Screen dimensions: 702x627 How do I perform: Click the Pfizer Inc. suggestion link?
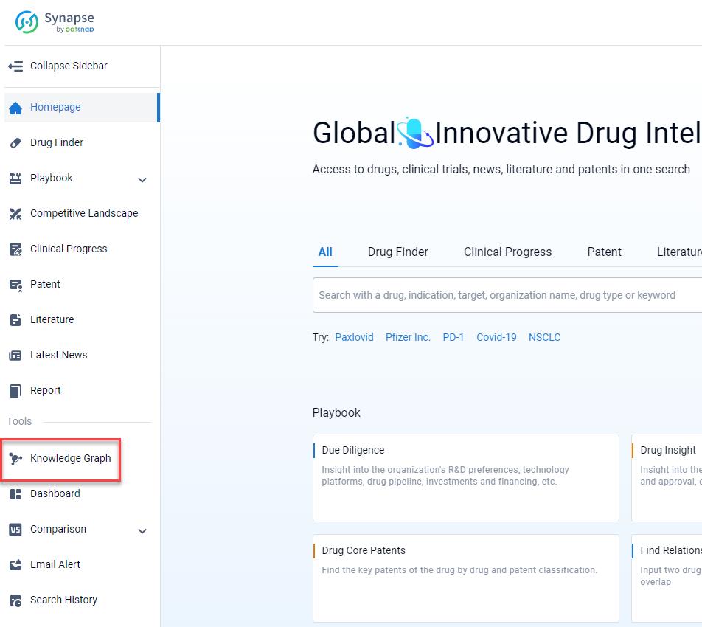coord(408,337)
